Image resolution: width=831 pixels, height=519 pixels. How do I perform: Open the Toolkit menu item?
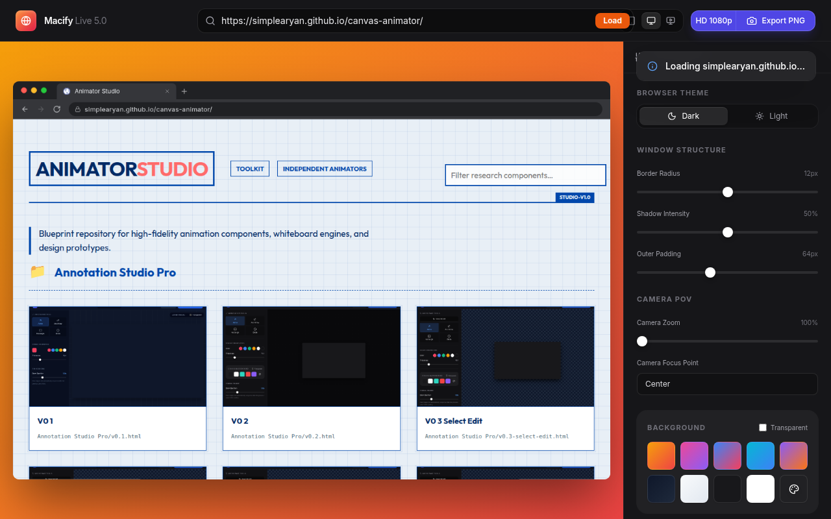point(250,169)
